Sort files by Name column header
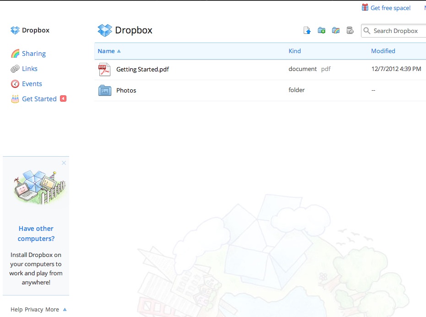Image resolution: width=426 pixels, height=317 pixels. (x=106, y=51)
